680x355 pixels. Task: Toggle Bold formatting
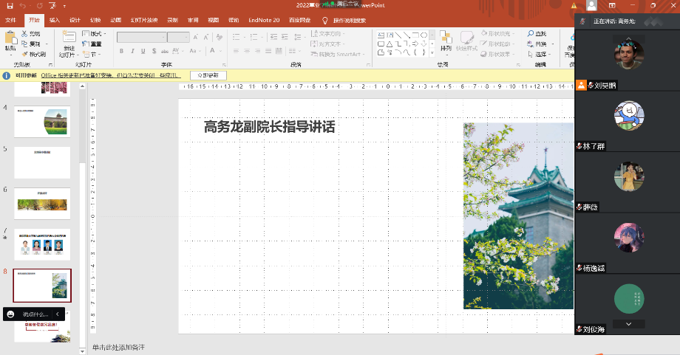tap(121, 51)
